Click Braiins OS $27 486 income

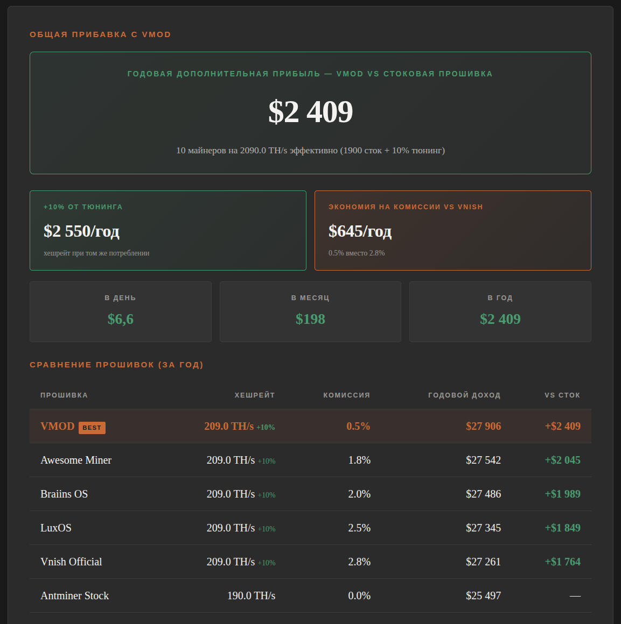point(484,494)
